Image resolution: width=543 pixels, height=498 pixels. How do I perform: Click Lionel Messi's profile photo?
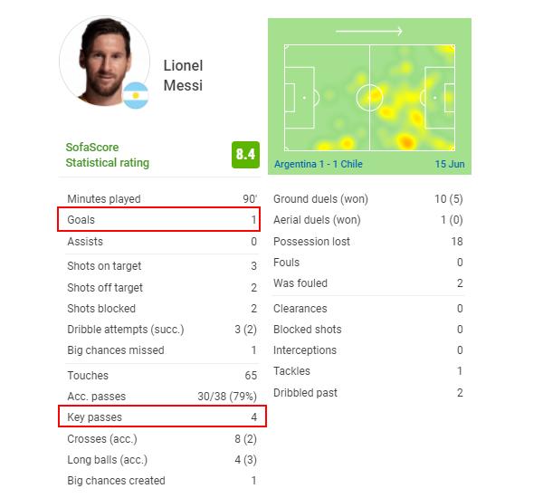coord(102,60)
